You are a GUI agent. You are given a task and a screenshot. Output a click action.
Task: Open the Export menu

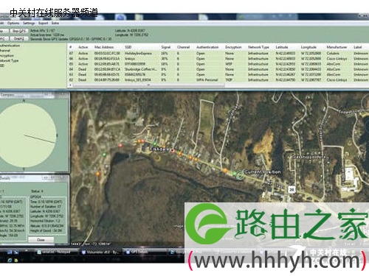(x=43, y=23)
